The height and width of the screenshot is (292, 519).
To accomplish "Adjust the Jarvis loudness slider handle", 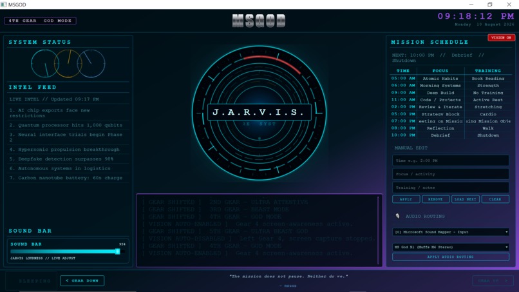I will (x=117, y=251).
